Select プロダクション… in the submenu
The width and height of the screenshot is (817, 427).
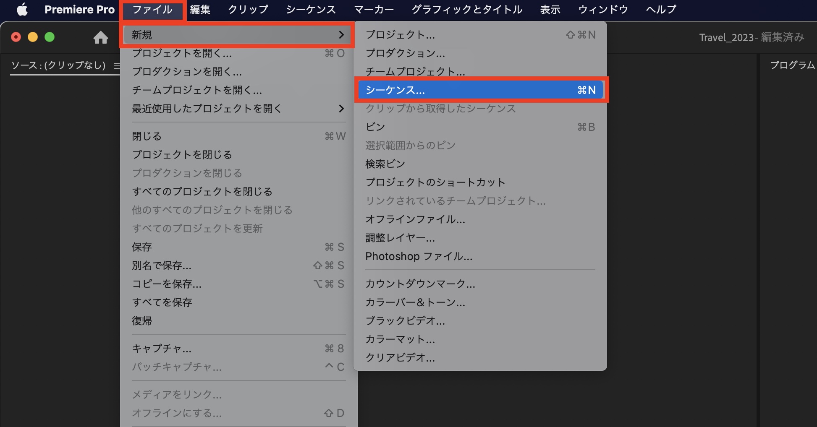pos(480,53)
